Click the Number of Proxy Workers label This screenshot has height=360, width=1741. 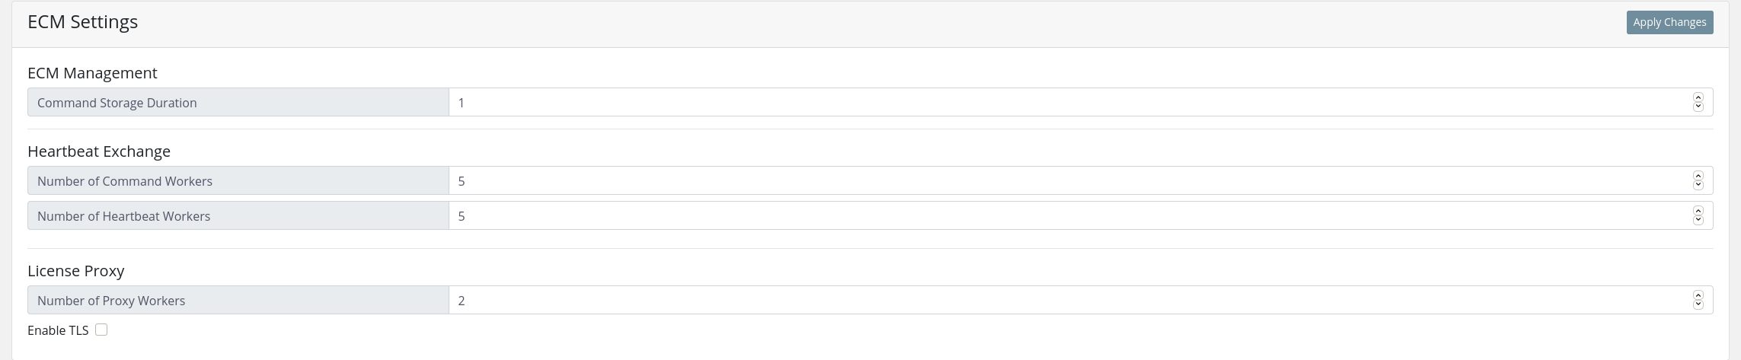click(110, 301)
